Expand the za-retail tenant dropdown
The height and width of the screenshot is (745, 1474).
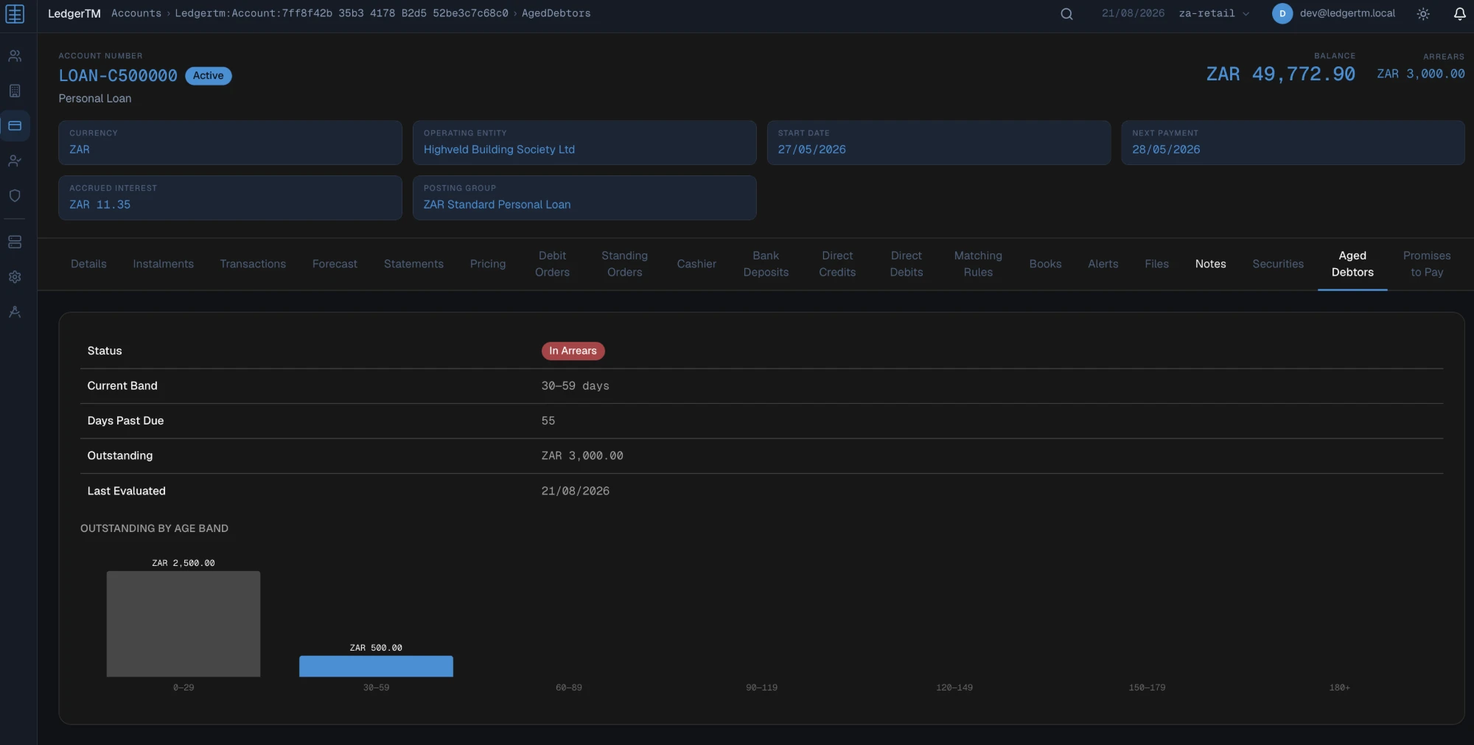(x=1214, y=13)
